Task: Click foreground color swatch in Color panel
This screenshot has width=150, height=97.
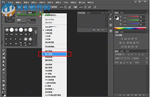Action: 116,17
